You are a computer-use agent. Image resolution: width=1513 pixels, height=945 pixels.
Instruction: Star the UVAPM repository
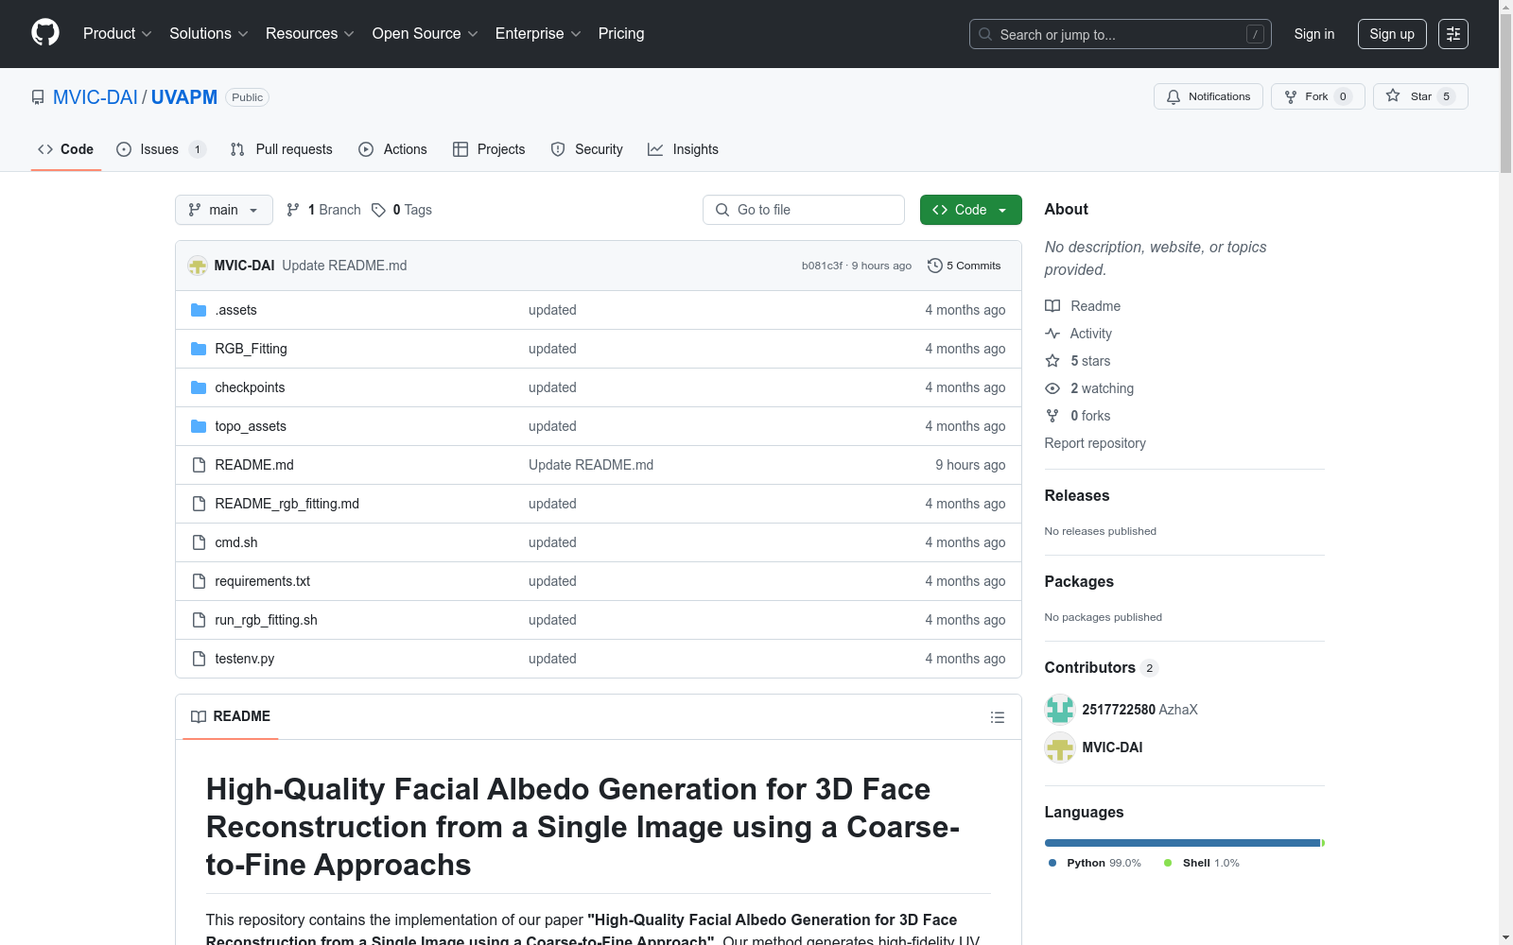1420,96
